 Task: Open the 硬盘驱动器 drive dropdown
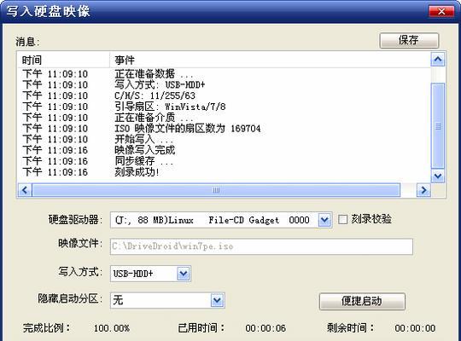(324, 220)
